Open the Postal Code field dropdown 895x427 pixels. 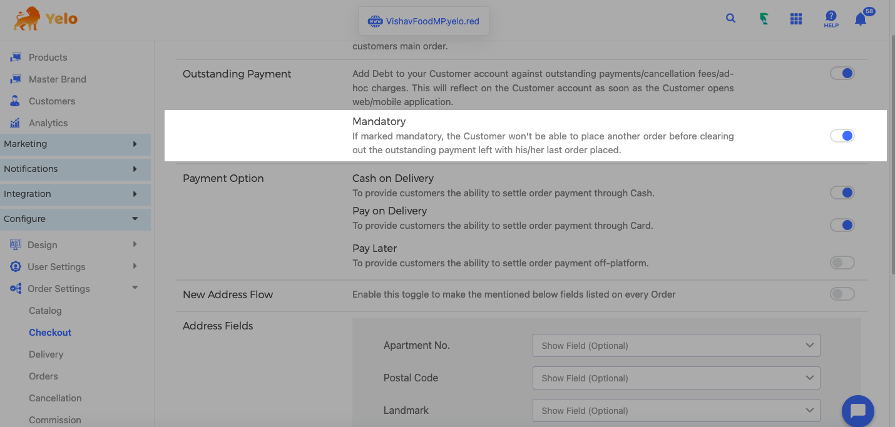coord(676,378)
